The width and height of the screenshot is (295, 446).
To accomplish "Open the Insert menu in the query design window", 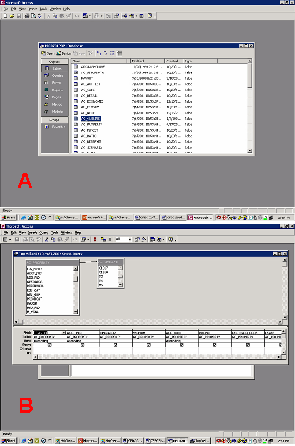I will (x=33, y=233).
